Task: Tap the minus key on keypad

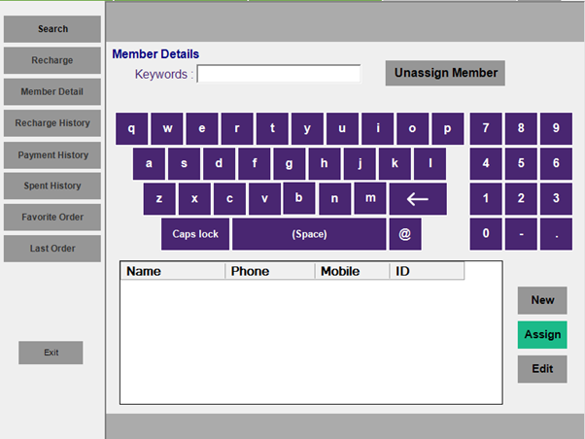Action: click(x=521, y=234)
